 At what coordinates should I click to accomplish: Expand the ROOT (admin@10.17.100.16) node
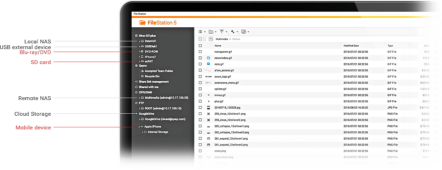click(139, 108)
